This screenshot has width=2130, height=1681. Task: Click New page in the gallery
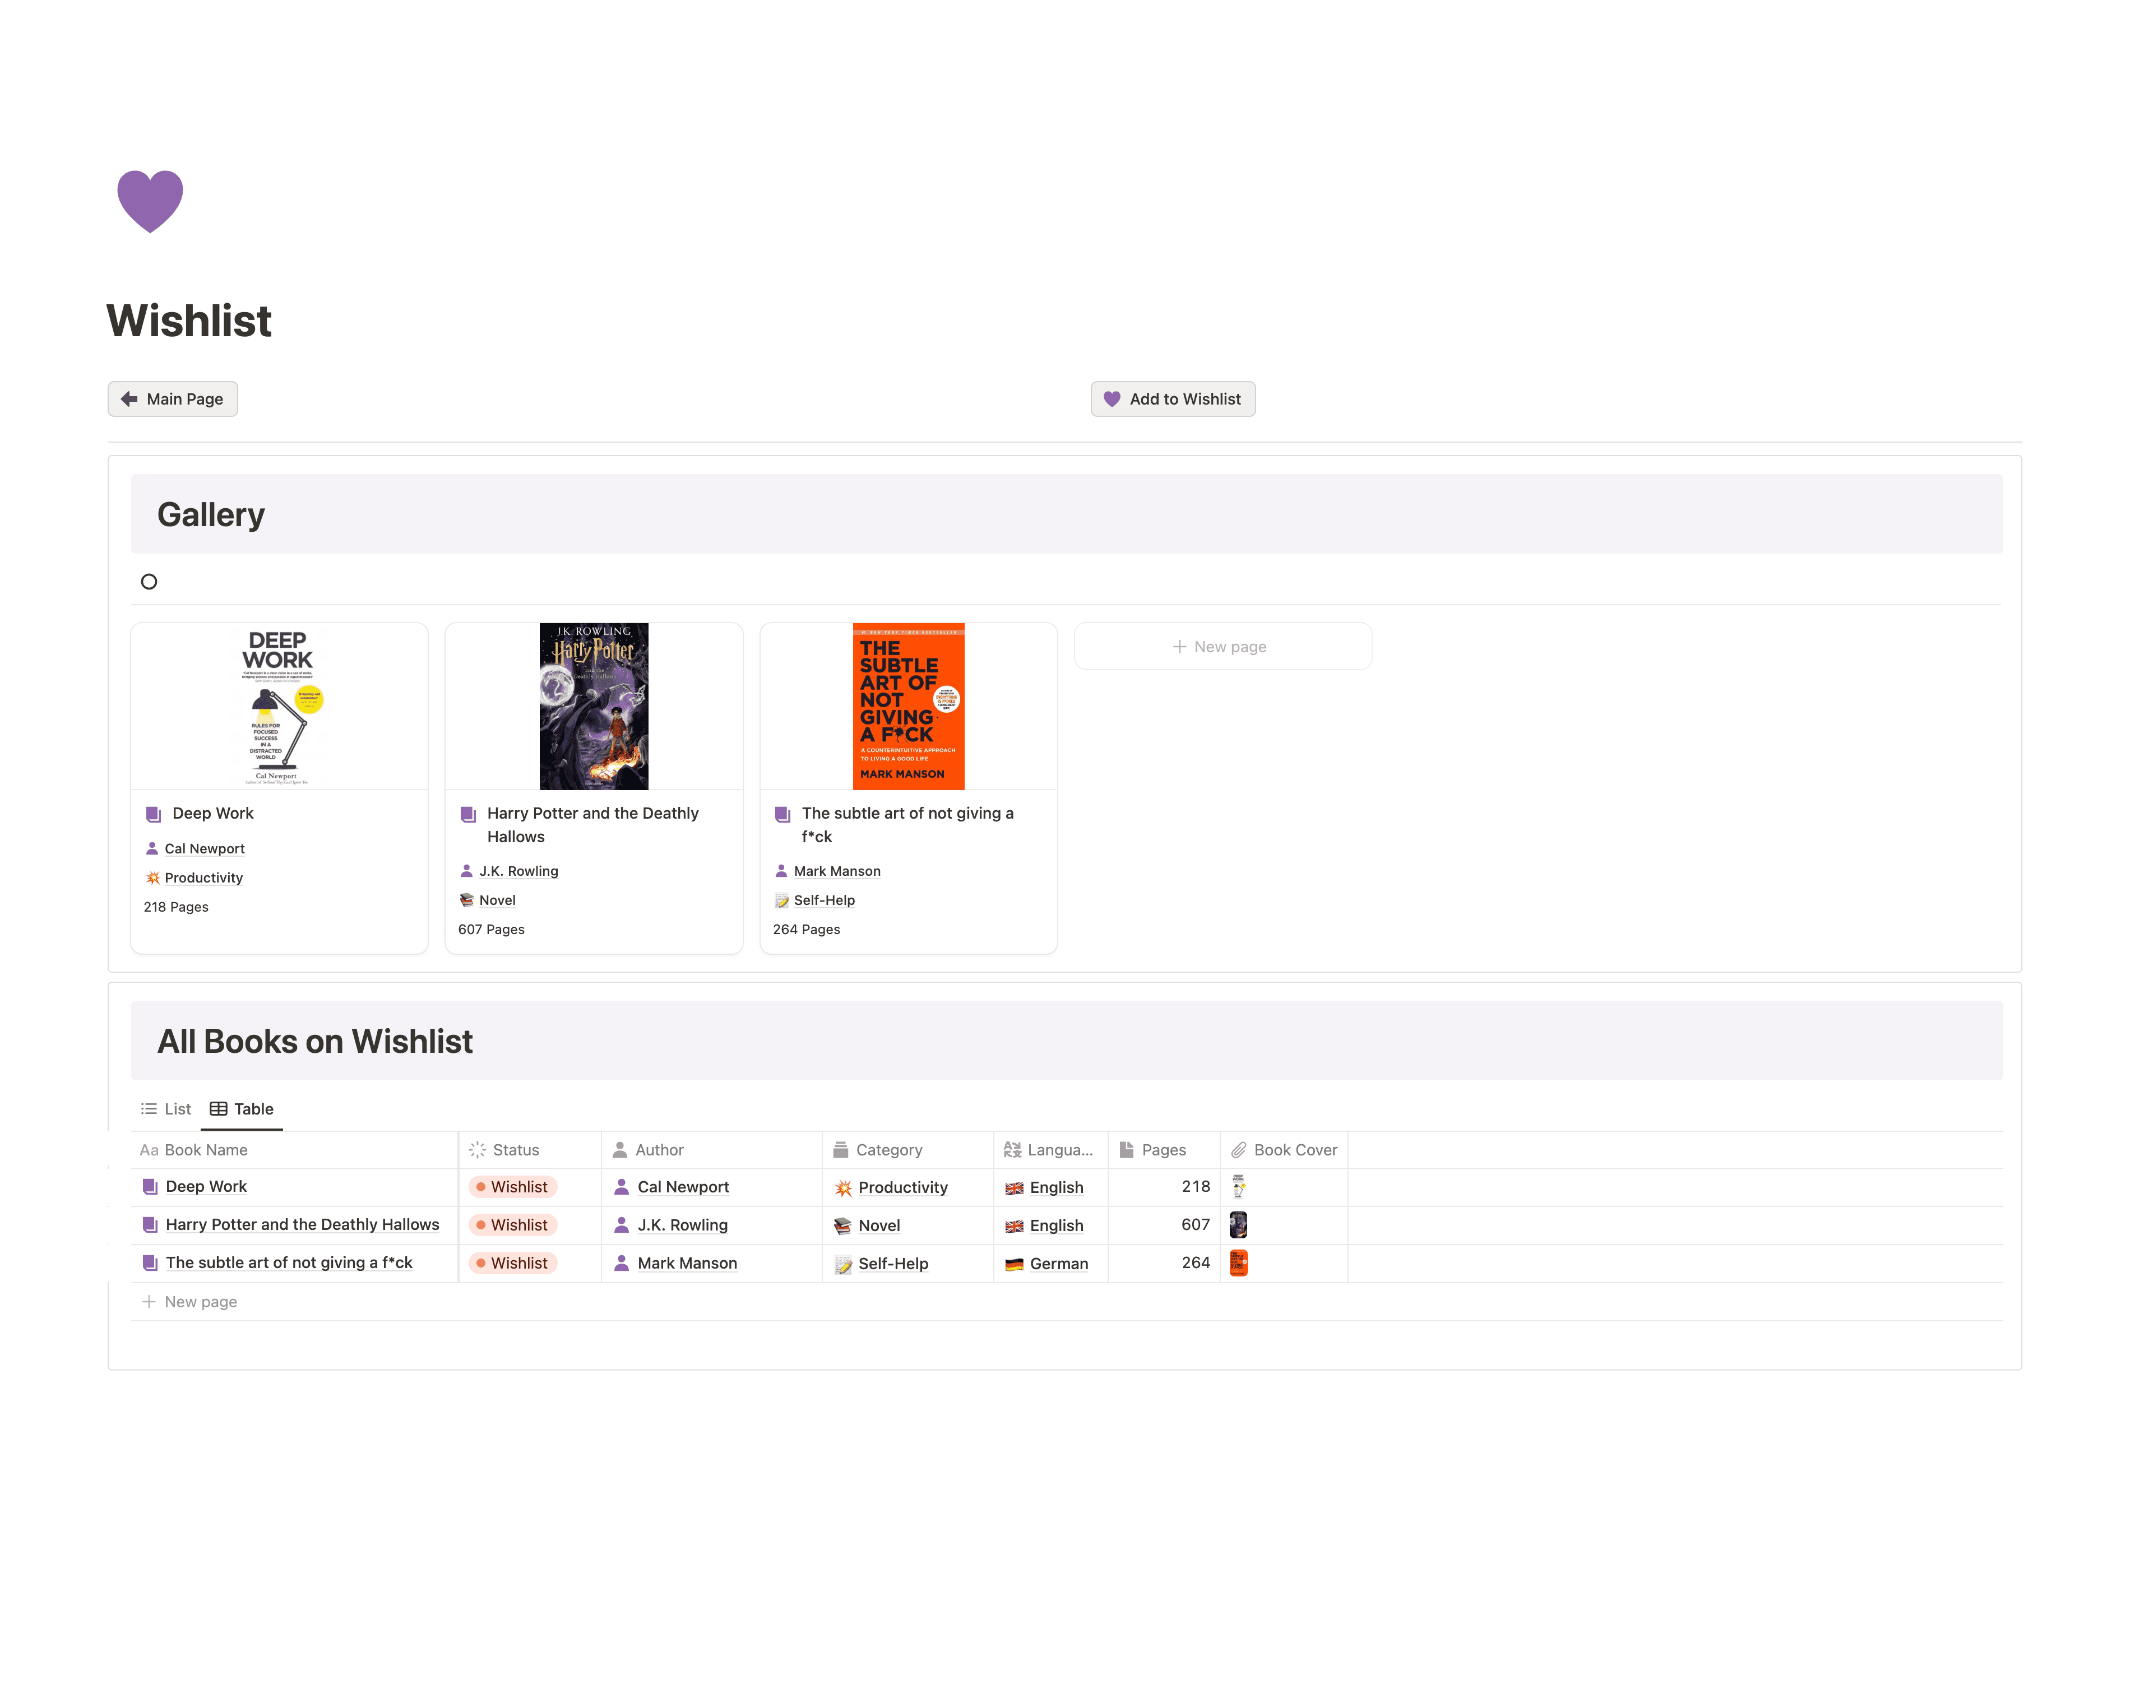point(1221,647)
